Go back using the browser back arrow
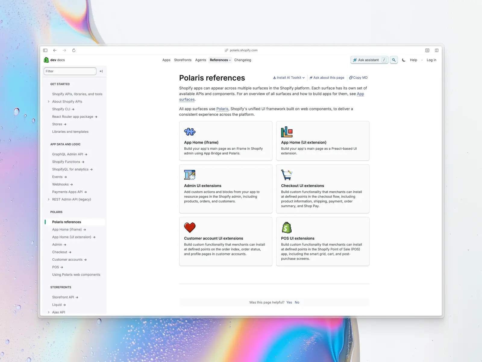This screenshot has height=362, width=482. pos(55,50)
